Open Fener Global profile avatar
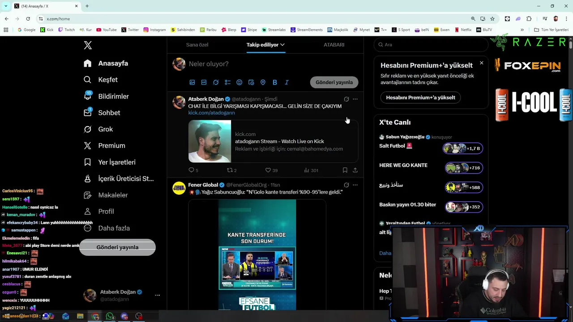 point(179,188)
